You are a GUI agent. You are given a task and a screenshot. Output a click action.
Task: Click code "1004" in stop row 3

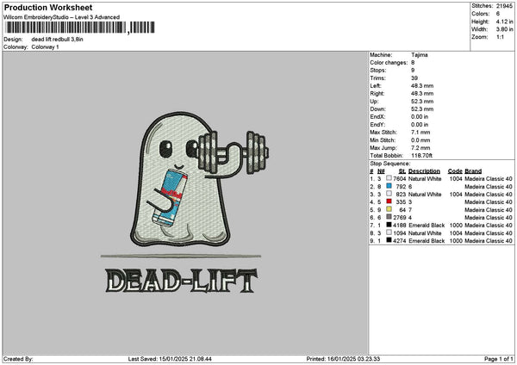(456, 195)
